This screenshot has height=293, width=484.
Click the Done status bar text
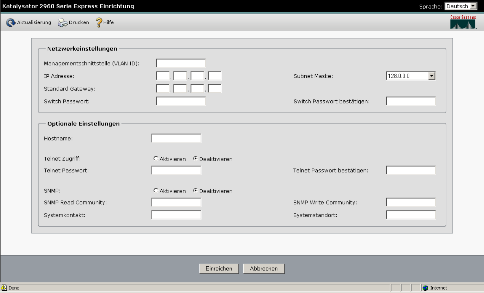[14, 288]
